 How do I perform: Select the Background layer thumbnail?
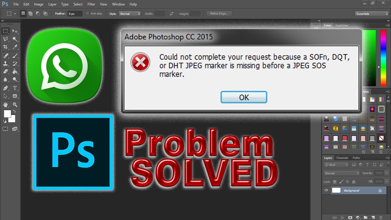point(336,190)
